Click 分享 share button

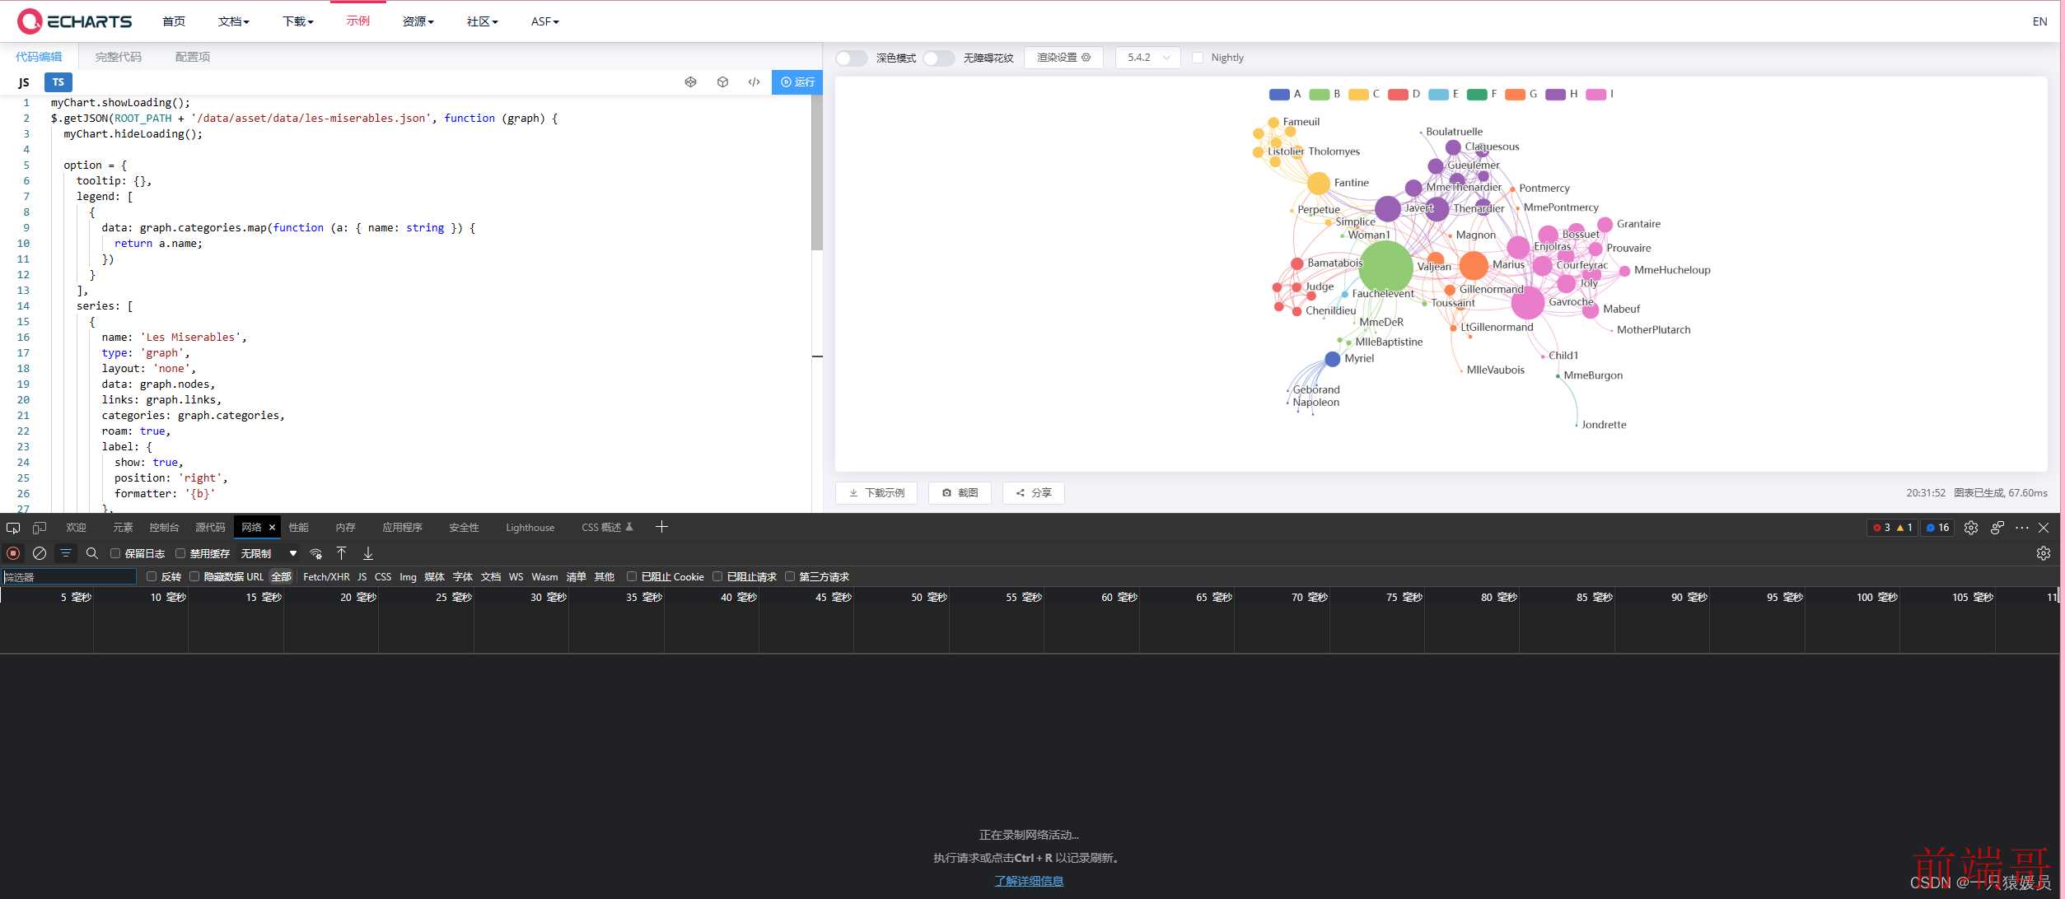coord(1033,492)
